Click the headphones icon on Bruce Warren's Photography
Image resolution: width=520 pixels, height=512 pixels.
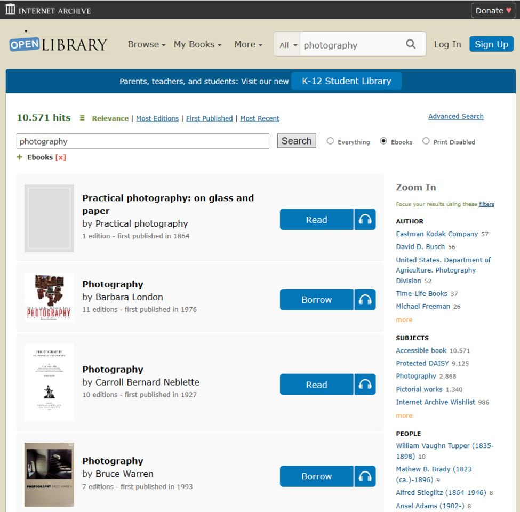tap(365, 476)
